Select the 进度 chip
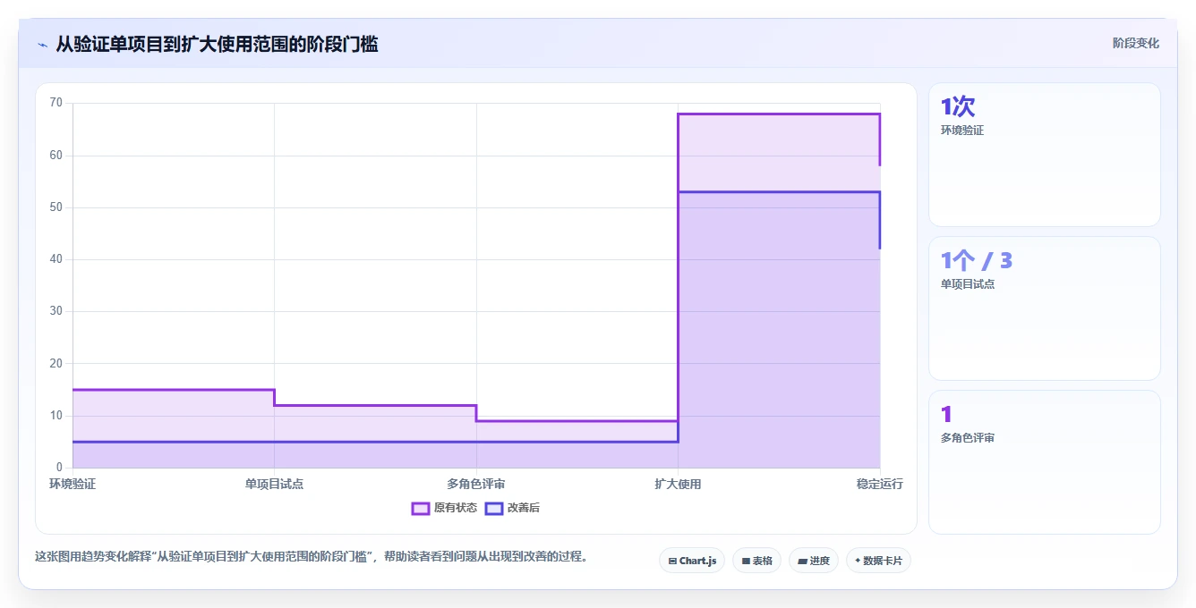 (x=813, y=561)
